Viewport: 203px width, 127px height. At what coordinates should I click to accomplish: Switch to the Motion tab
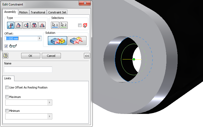click(x=23, y=12)
